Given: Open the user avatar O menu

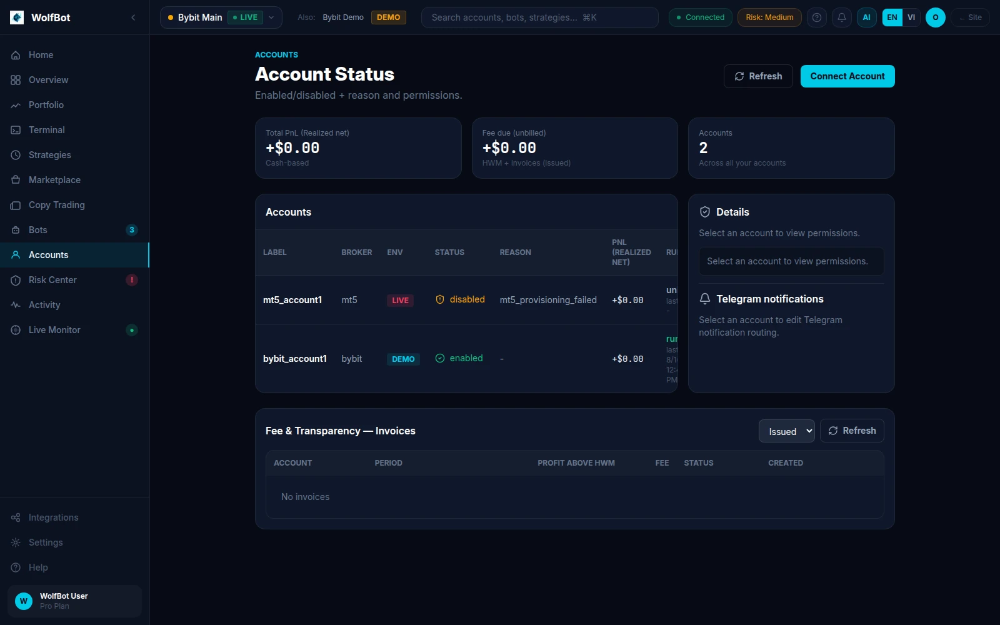Looking at the screenshot, I should point(935,17).
